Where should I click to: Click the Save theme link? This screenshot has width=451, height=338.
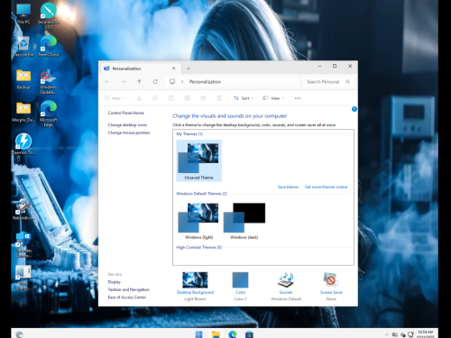[288, 187]
